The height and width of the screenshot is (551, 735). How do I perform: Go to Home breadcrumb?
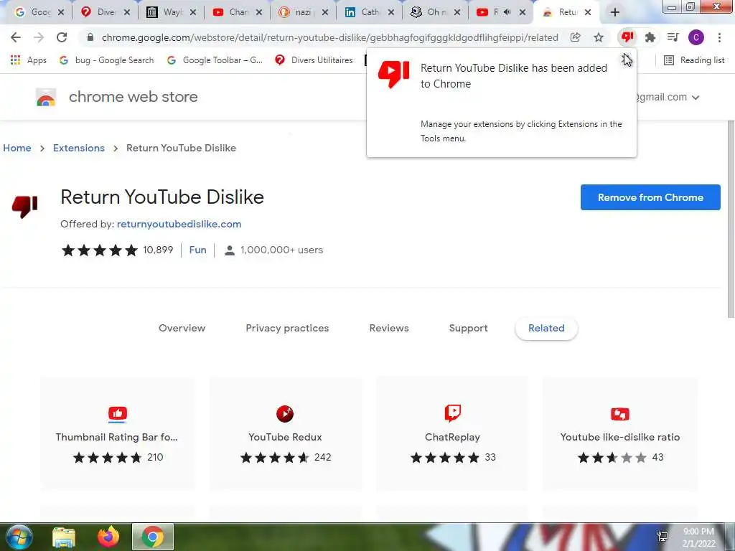click(17, 148)
